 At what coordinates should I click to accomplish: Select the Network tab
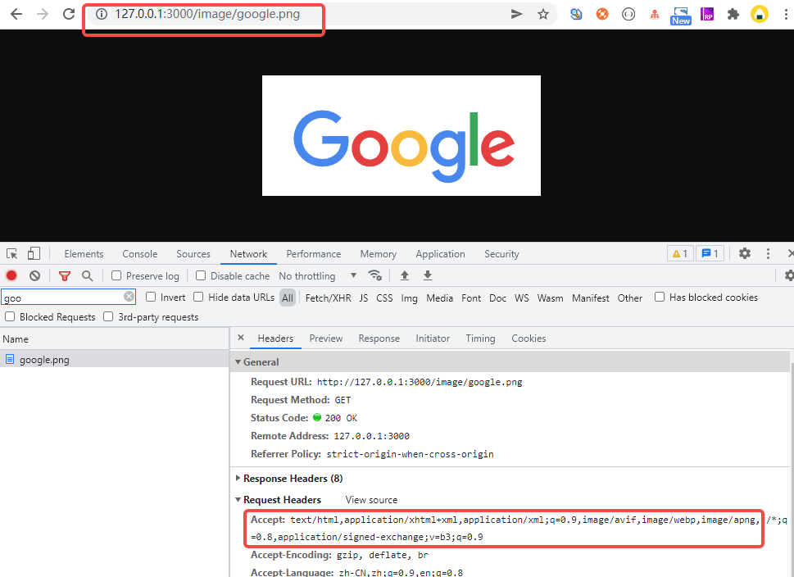point(248,254)
